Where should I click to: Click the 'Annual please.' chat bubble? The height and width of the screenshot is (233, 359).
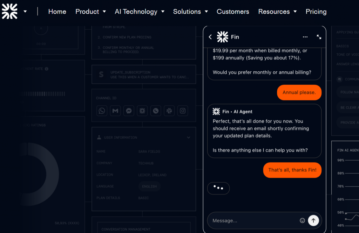click(x=299, y=92)
